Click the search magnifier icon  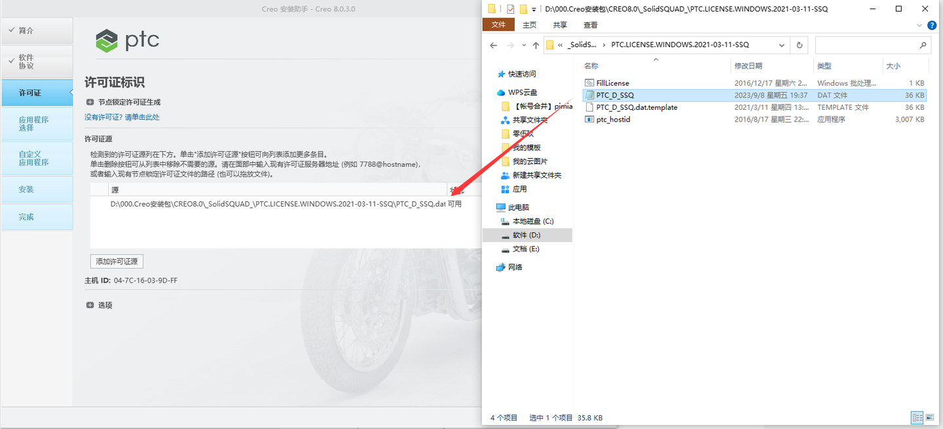923,45
